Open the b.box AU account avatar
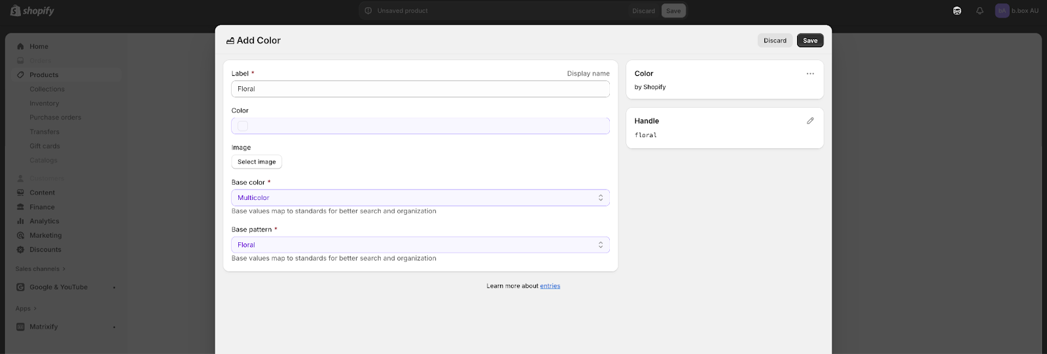Viewport: 1047px width, 354px height. coord(1002,11)
